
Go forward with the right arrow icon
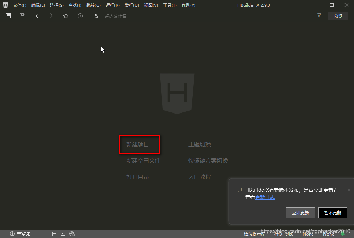coord(51,16)
